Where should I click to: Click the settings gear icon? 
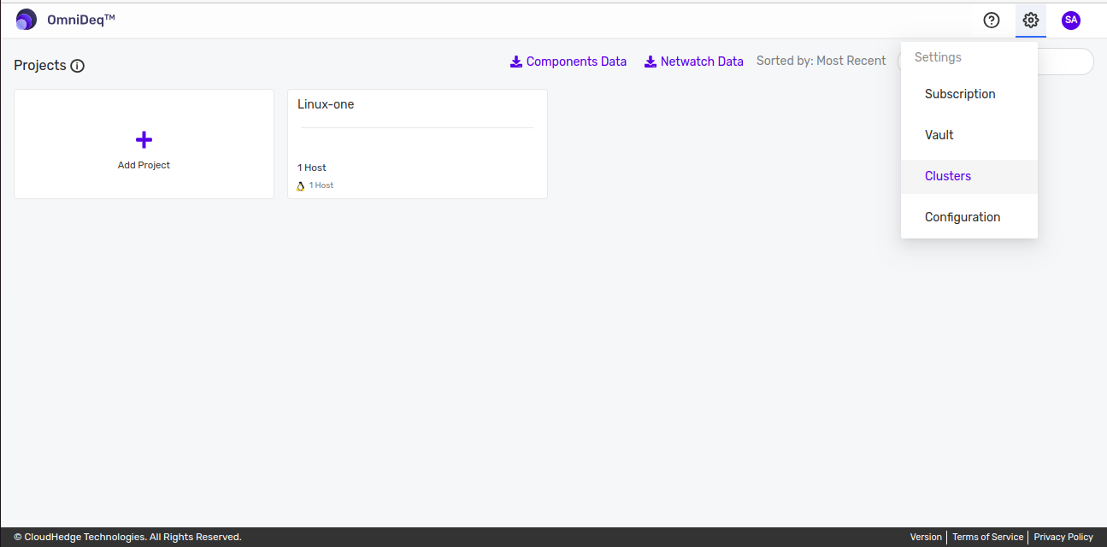1031,21
